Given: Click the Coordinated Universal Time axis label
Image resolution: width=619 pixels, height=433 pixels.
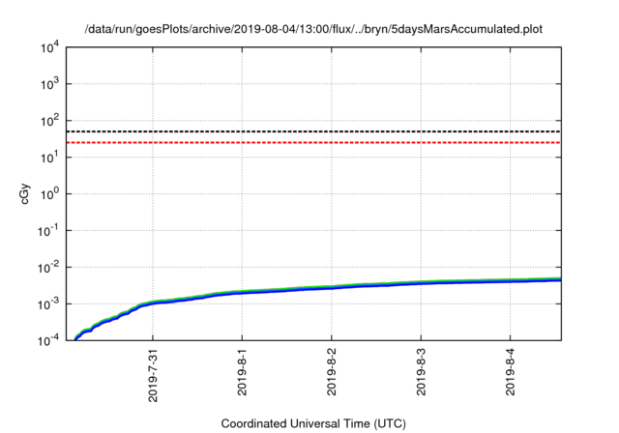Looking at the screenshot, I should click(x=313, y=424).
